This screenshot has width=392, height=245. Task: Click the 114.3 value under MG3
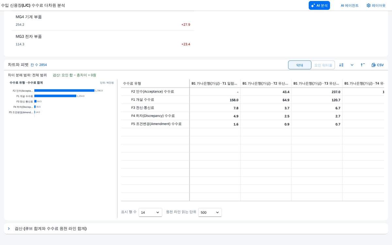coord(20,44)
